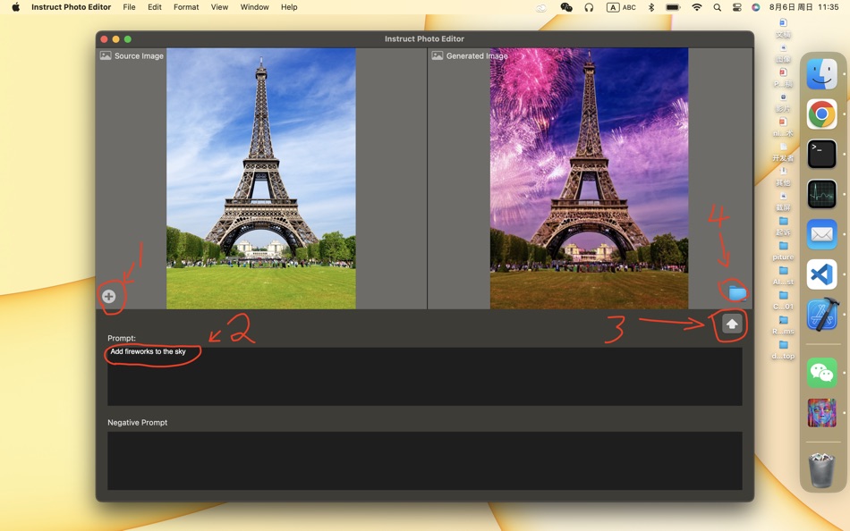The width and height of the screenshot is (850, 531).
Task: Minimize the Instruct Photo Editor window
Action: coord(116,39)
